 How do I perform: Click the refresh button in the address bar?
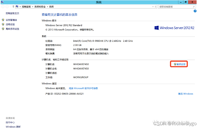click(x=156, y=7)
